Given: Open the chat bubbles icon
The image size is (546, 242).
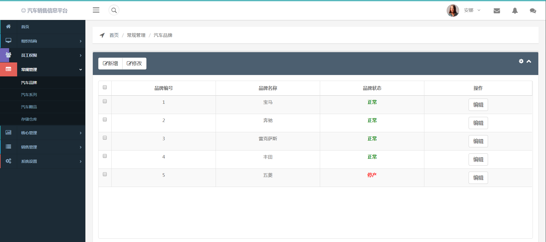Looking at the screenshot, I should (x=533, y=11).
